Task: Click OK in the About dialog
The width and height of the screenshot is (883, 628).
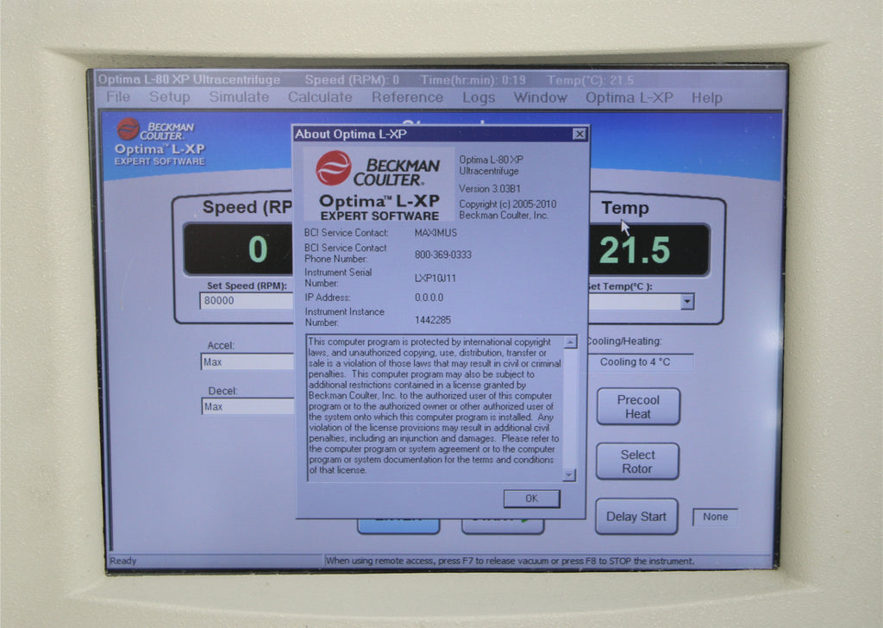Action: point(531,499)
